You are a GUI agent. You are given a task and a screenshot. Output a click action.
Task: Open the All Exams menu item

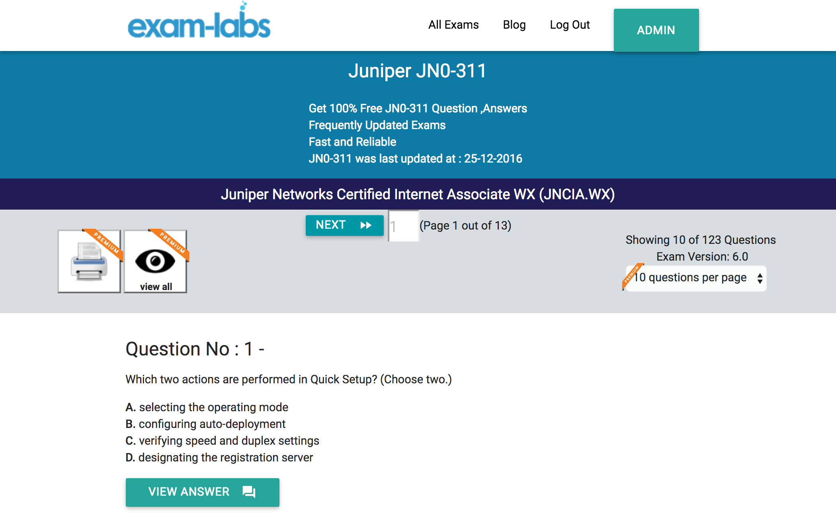point(453,25)
